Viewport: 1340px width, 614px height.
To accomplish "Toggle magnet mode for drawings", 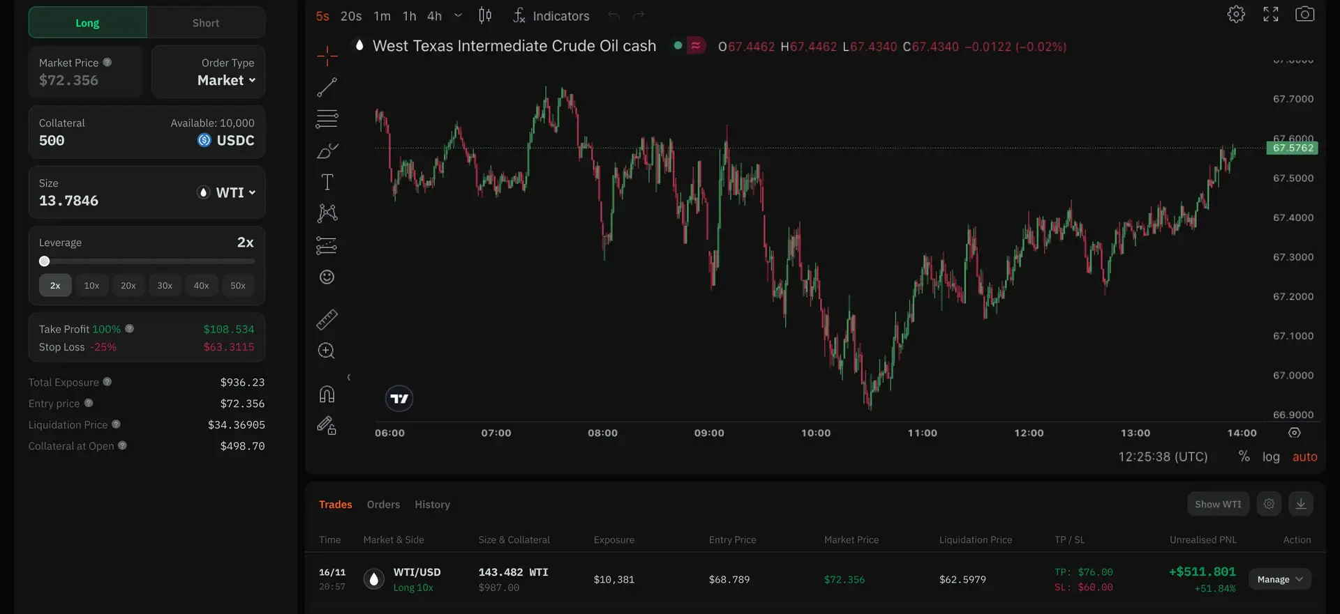I will 327,394.
